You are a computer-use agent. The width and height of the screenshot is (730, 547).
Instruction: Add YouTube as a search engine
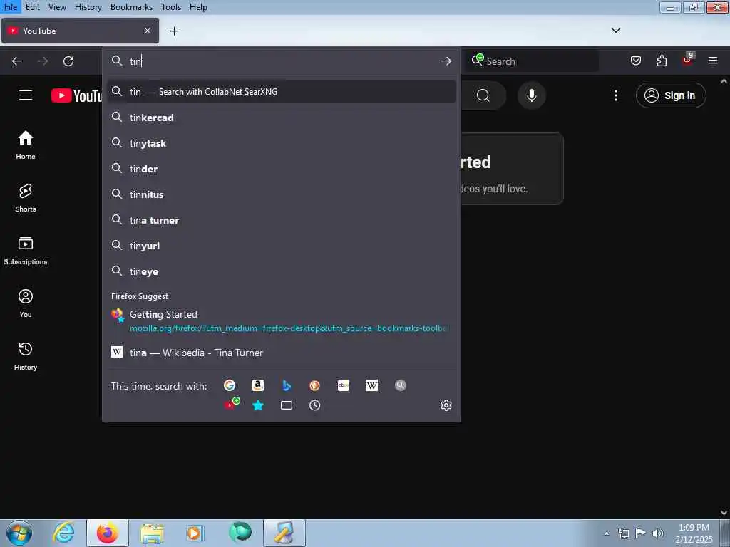(232, 404)
